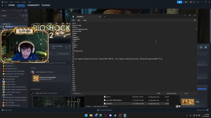Viewport: 211px width, 118px height.
Task: Close the UserMP.ini Notepad tab
Action: 100,17
